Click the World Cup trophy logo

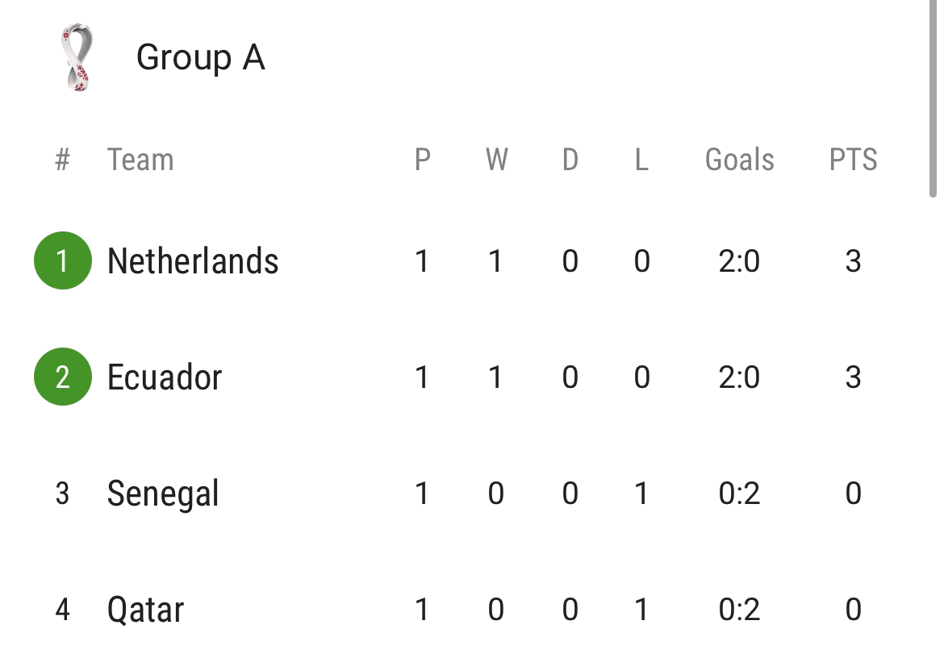(77, 57)
